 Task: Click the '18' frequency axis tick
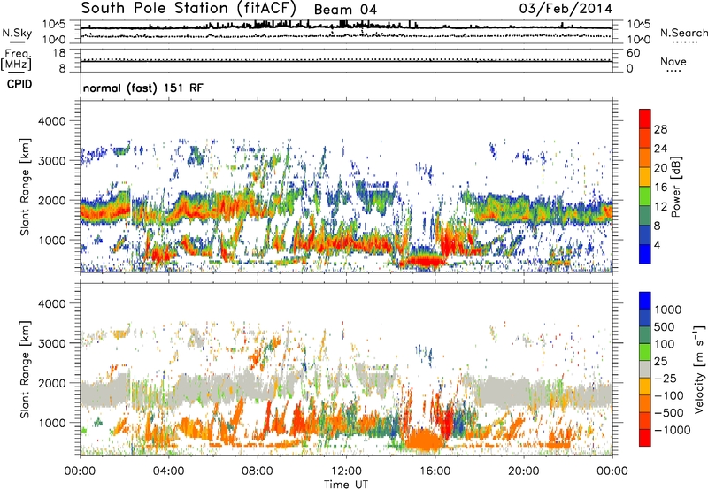pyautogui.click(x=59, y=53)
